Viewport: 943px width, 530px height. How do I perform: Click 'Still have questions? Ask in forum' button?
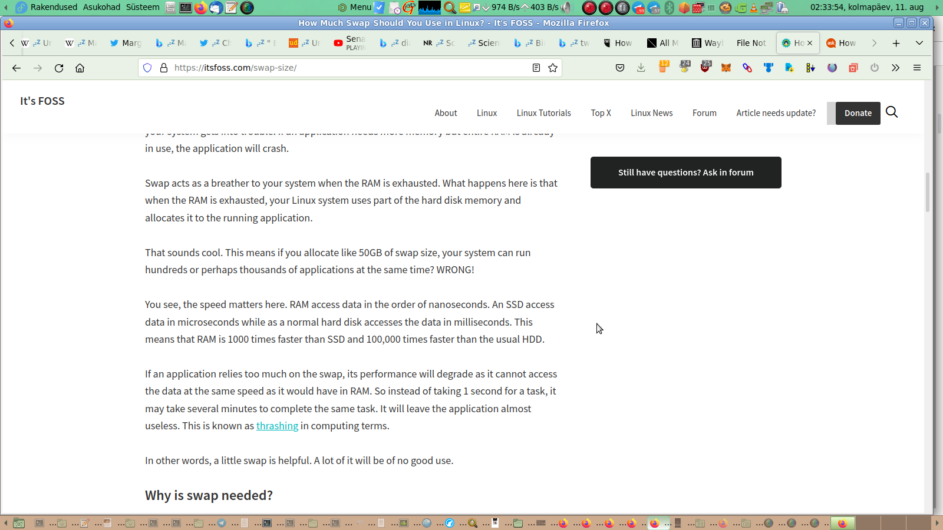pos(686,173)
